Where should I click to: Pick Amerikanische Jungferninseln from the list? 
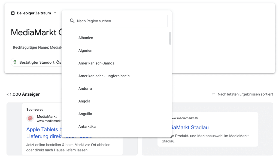click(x=104, y=76)
